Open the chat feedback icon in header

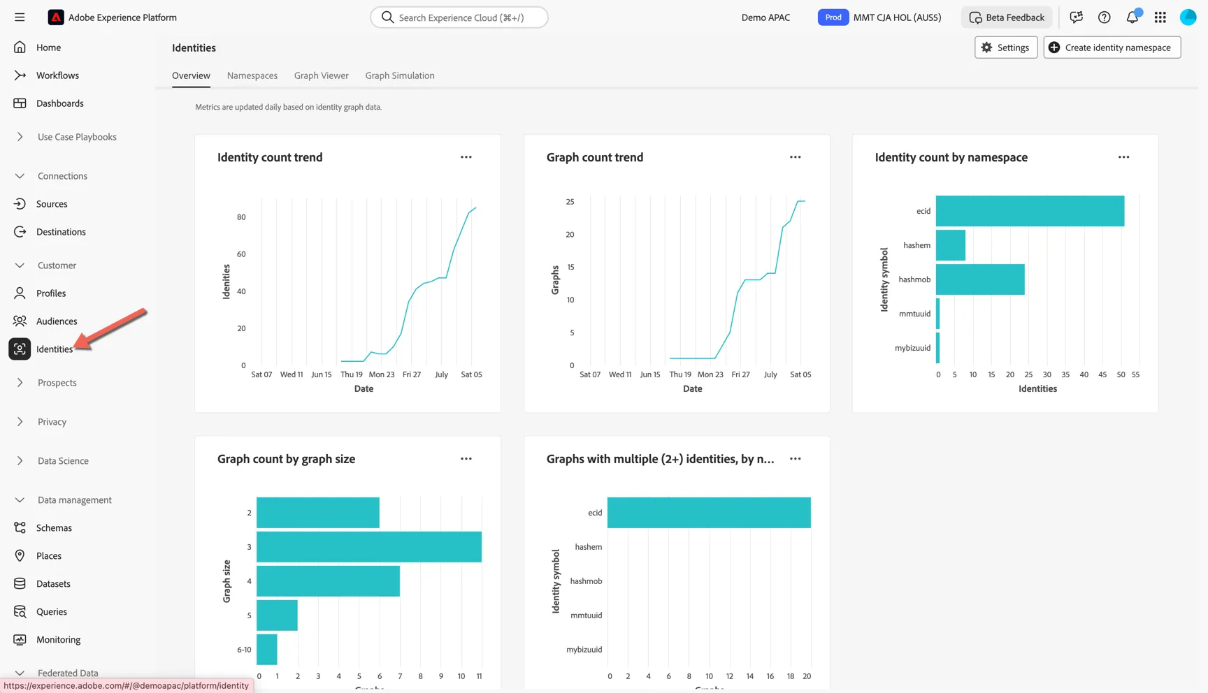[1076, 17]
